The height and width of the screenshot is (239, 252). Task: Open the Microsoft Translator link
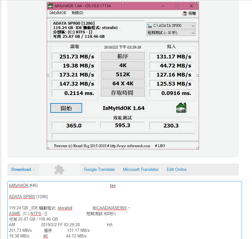(x=141, y=170)
